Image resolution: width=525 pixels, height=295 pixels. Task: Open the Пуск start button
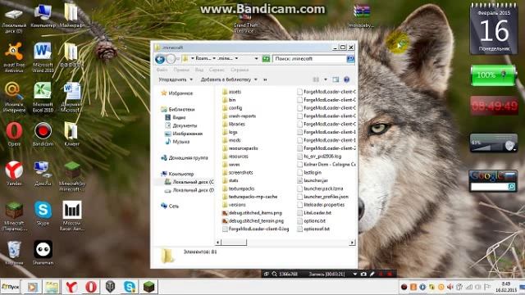click(11, 287)
